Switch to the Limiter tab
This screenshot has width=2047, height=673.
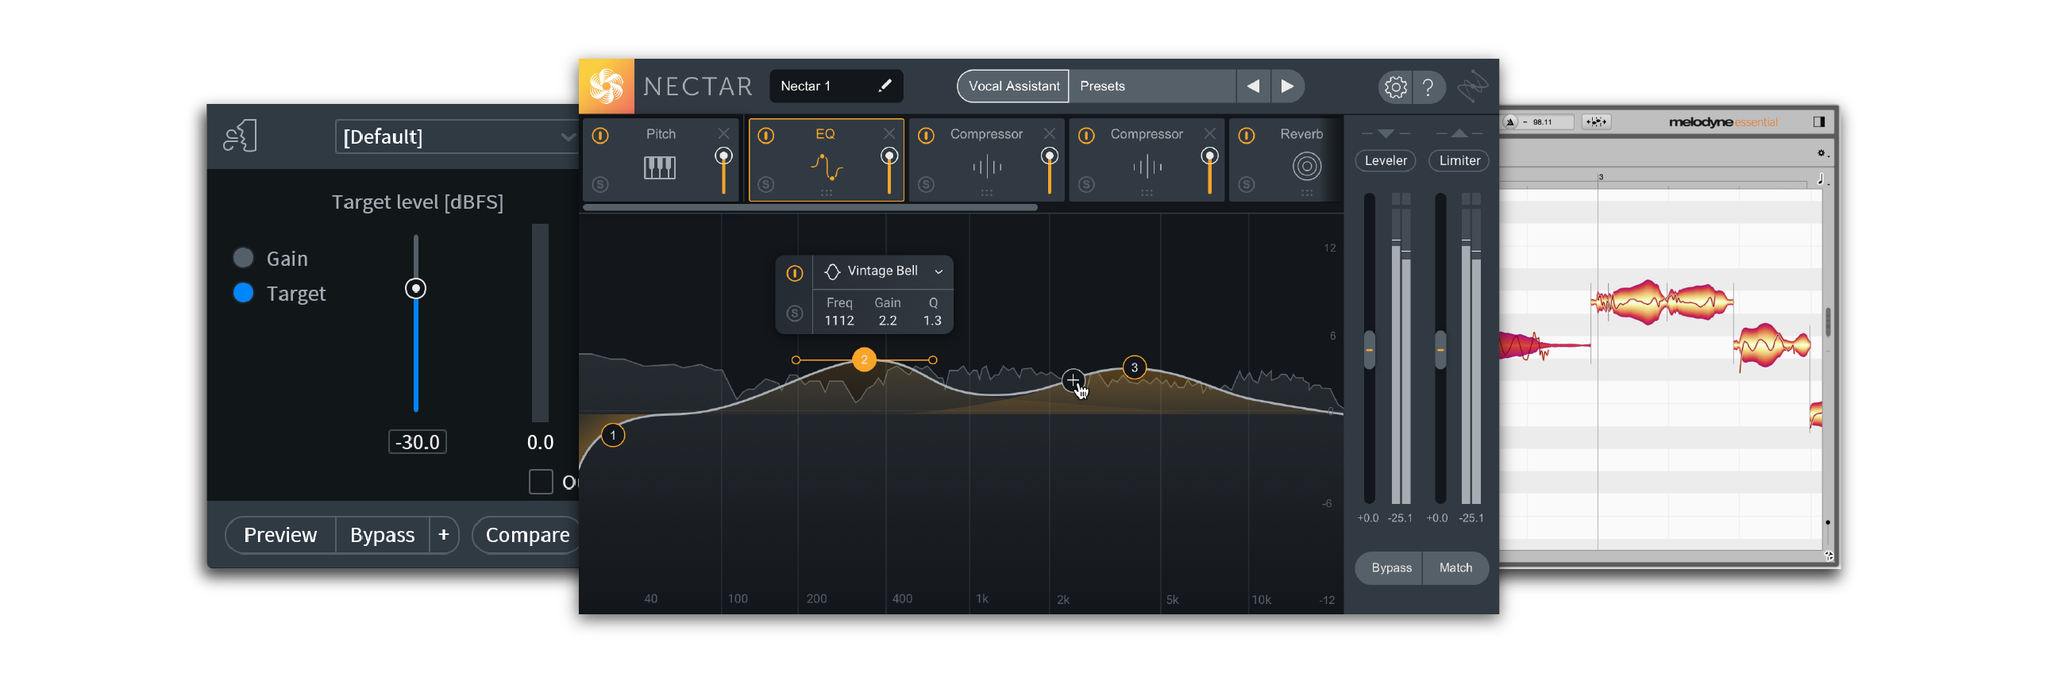(1459, 160)
